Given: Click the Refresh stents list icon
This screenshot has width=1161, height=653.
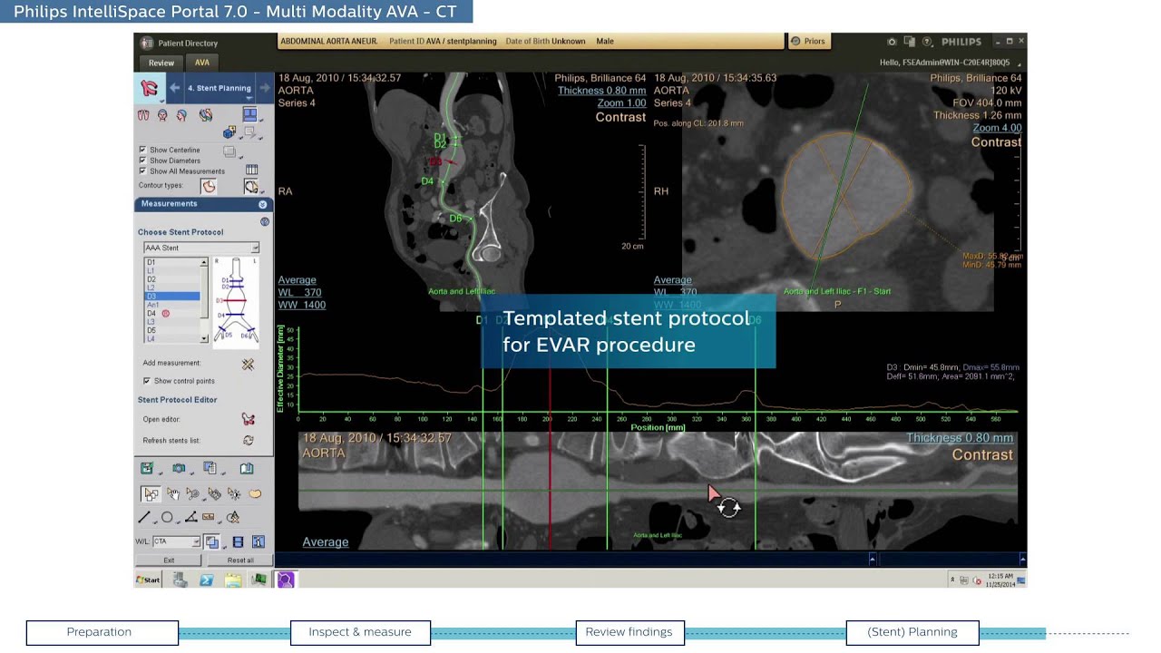Looking at the screenshot, I should (248, 440).
